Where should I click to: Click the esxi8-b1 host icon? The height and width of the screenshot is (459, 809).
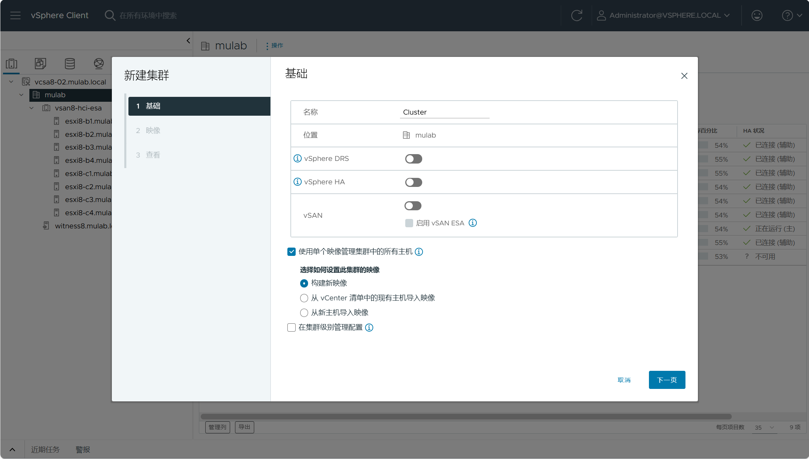(x=56, y=121)
